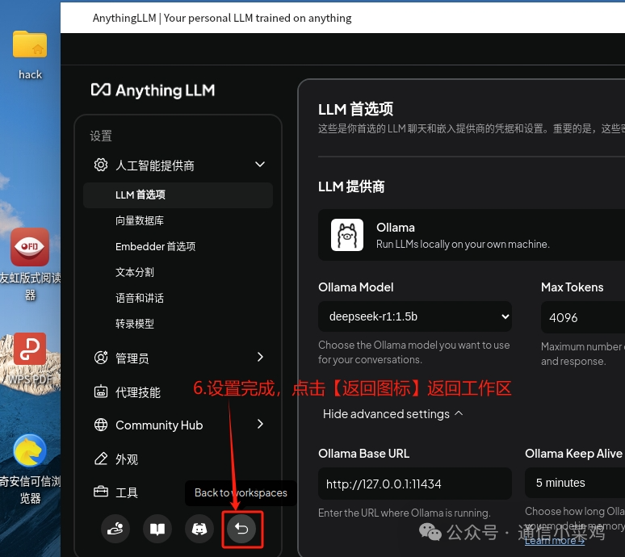This screenshot has height=557, width=625.
Task: Expand the 管理员 section chevron
Action: click(260, 357)
